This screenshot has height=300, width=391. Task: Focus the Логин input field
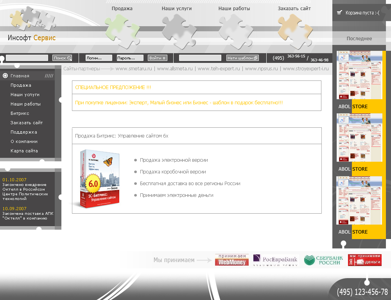pyautogui.click(x=99, y=58)
